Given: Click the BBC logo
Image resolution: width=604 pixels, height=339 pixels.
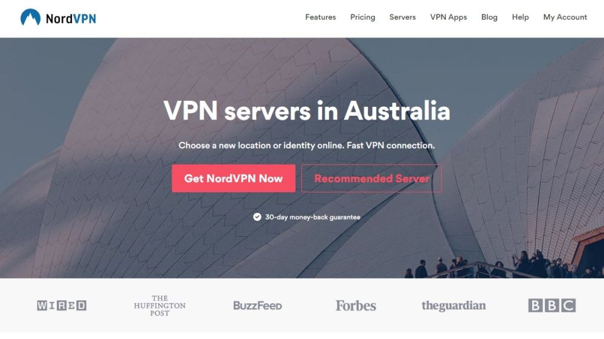Looking at the screenshot, I should 551,306.
